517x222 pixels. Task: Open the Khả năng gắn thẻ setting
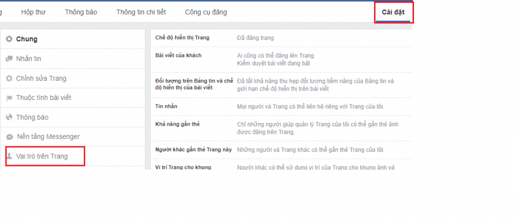(x=281, y=128)
